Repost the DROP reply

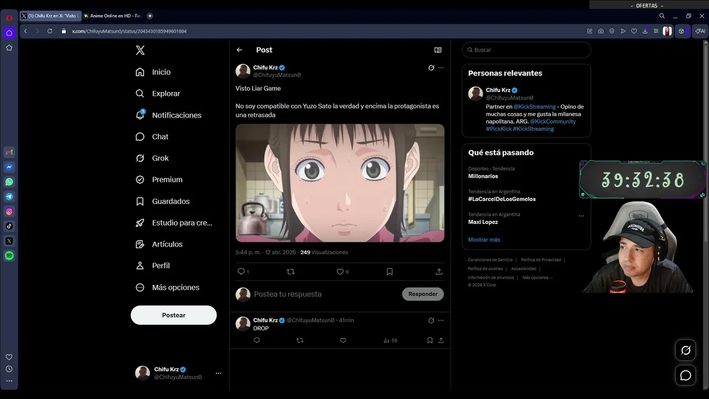[x=300, y=340]
